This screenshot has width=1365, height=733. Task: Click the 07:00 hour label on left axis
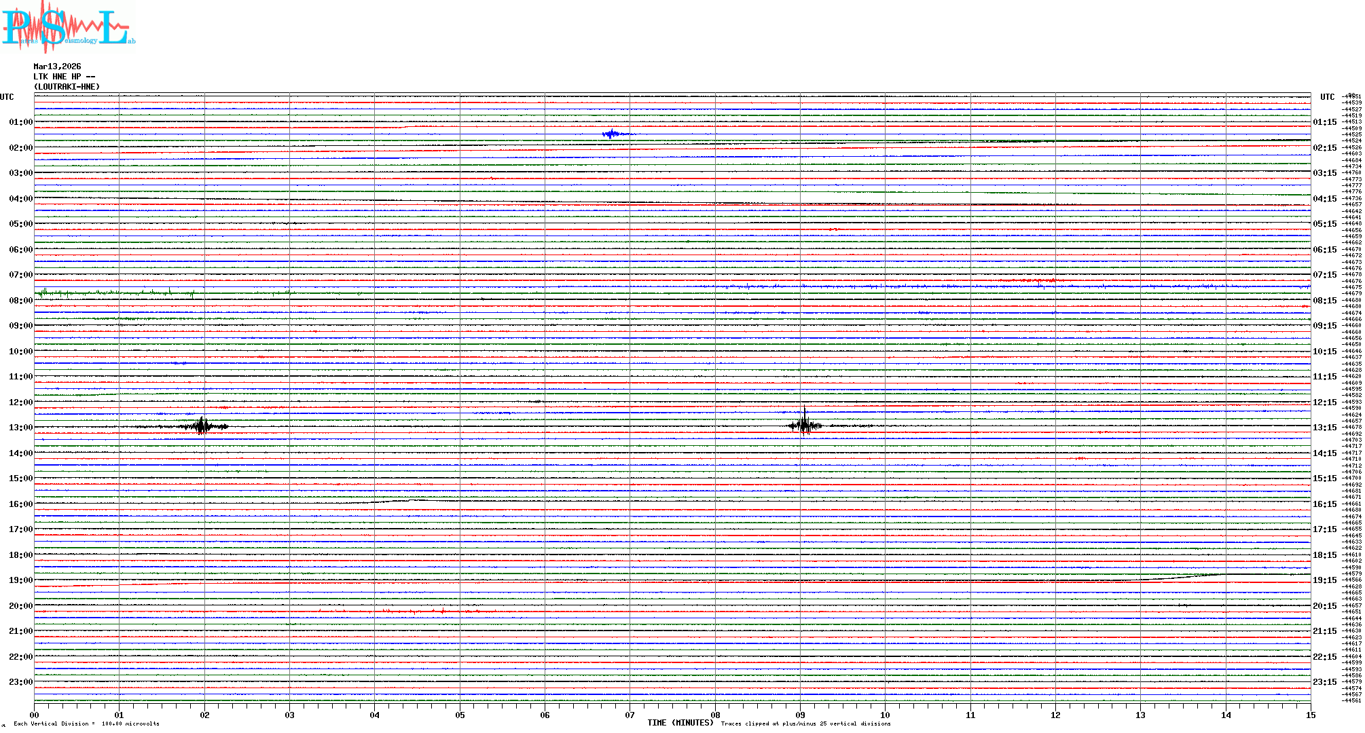(20, 275)
